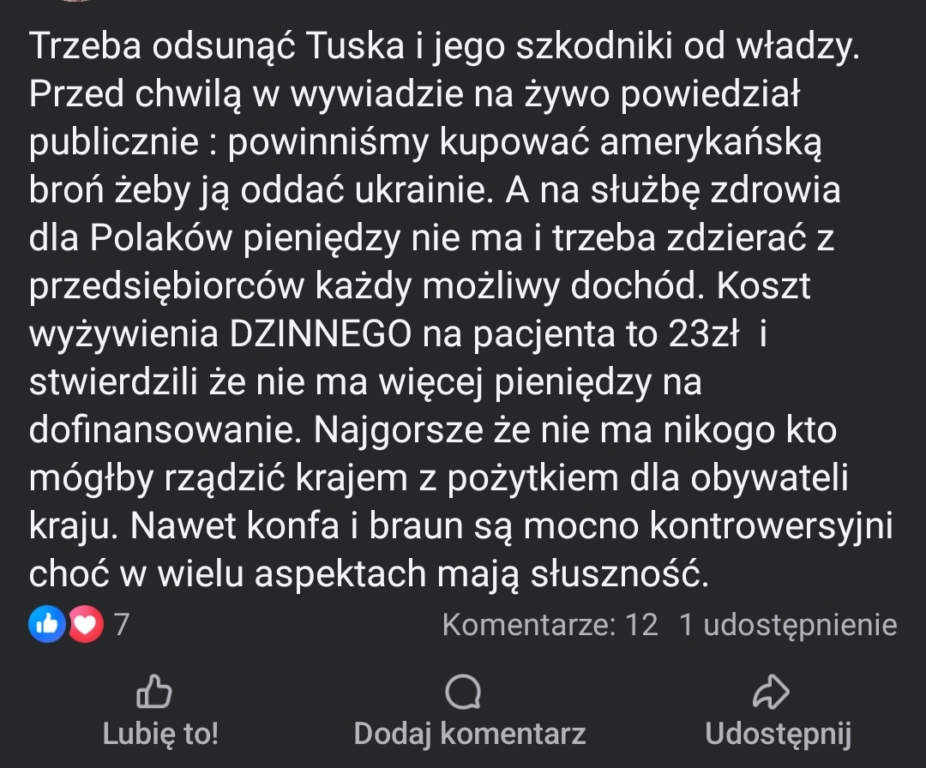
Task: View the 1 udostępnienie shares list
Action: click(x=787, y=625)
